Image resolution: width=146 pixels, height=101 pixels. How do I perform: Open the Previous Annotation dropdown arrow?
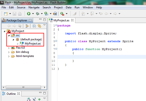[x=96, y=14]
